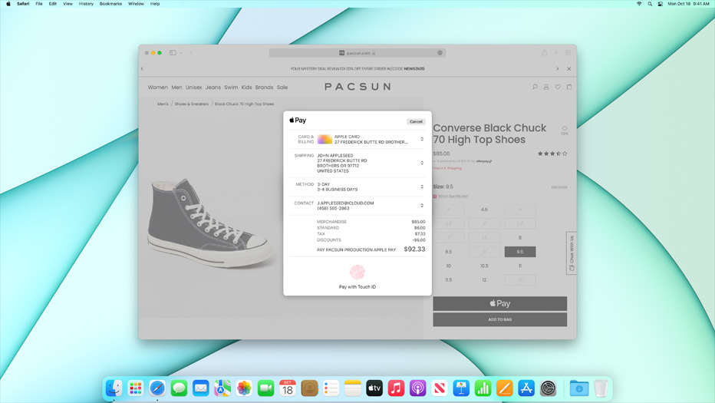
Task: Open the Jeans navigation tab
Action: [x=213, y=88]
